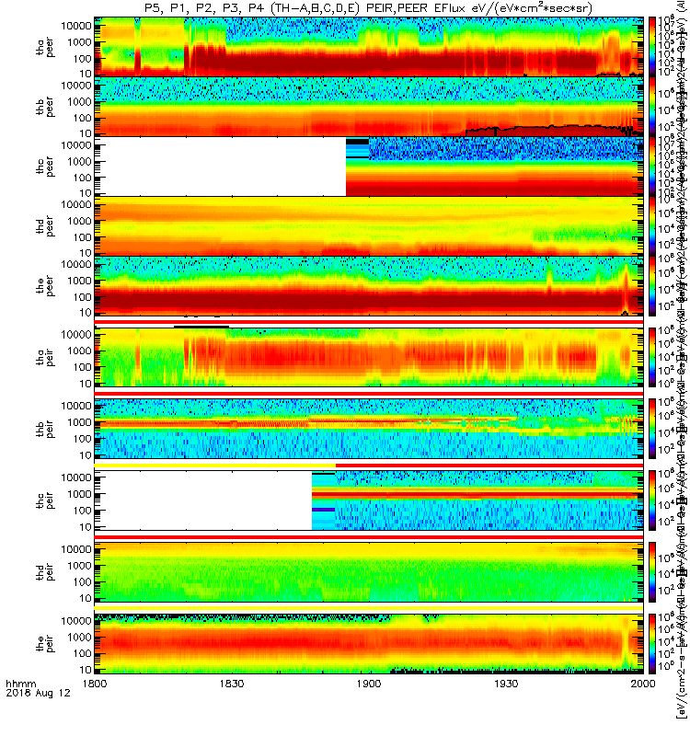Click inside the the peir ion spectrogram
Screen dimensions: 690x736
(369, 643)
